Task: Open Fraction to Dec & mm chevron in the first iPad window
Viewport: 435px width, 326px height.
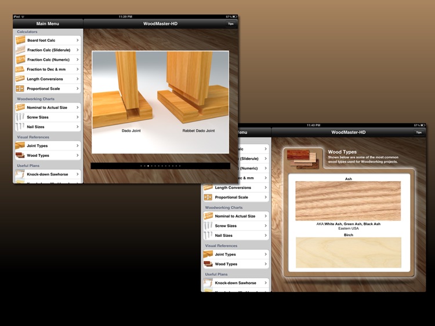Action: point(77,69)
